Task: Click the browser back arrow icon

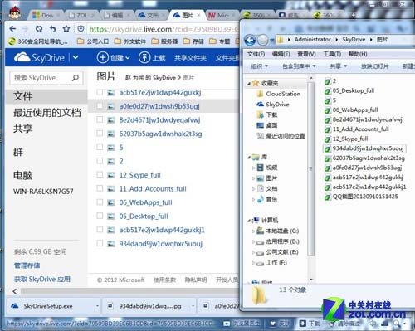Action: coord(12,28)
